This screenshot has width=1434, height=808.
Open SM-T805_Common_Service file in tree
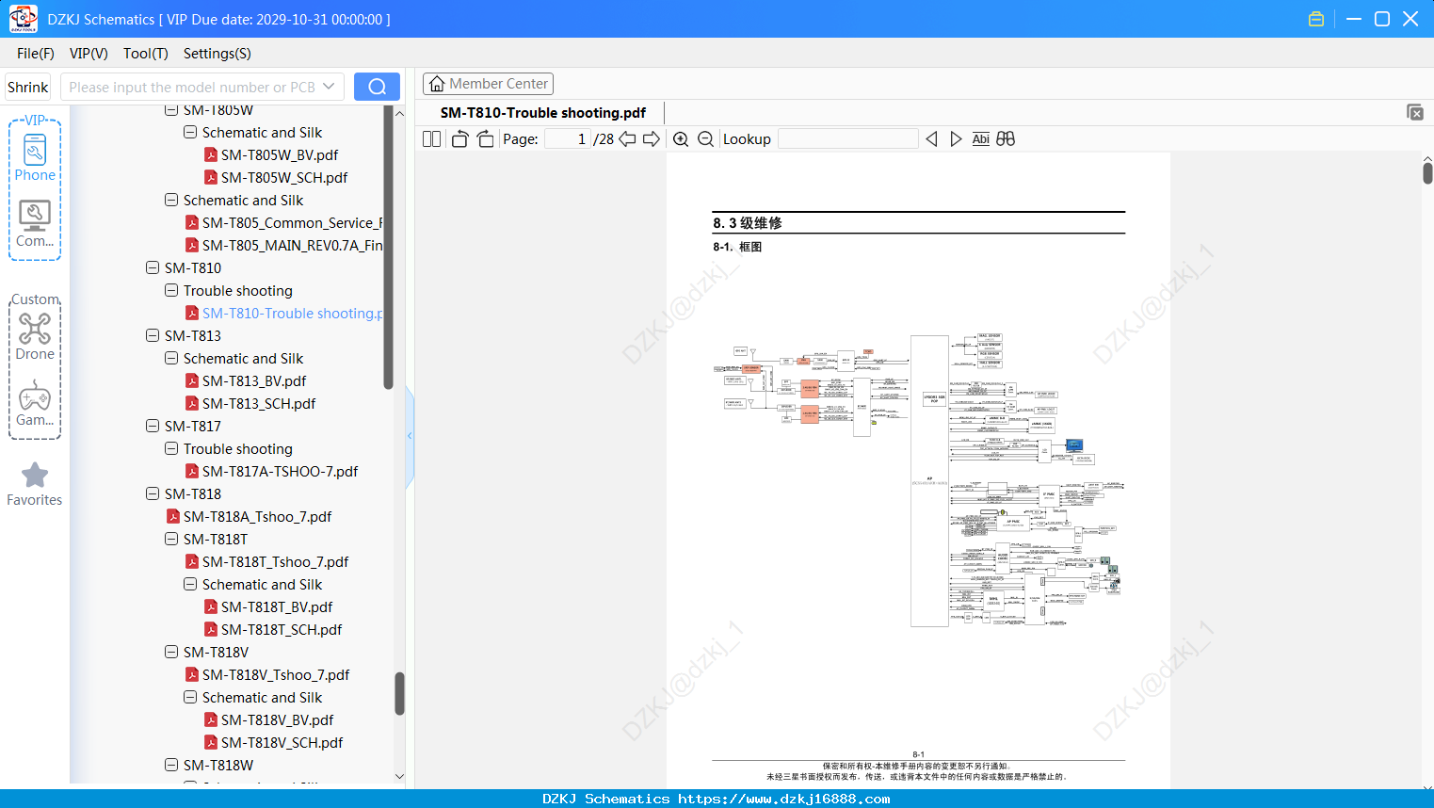coord(292,223)
